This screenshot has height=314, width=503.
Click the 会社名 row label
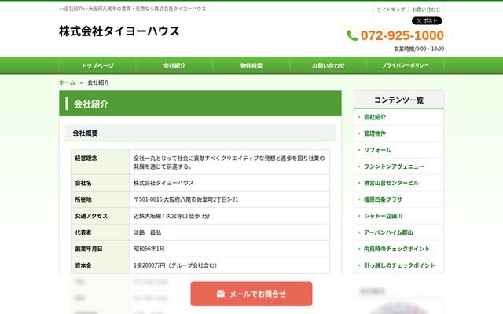pyautogui.click(x=83, y=183)
